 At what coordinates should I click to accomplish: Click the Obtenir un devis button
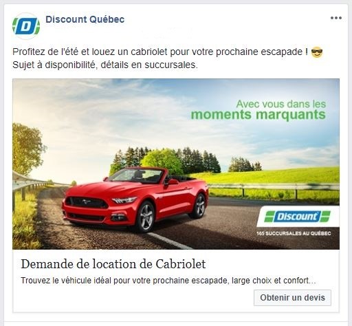click(292, 298)
